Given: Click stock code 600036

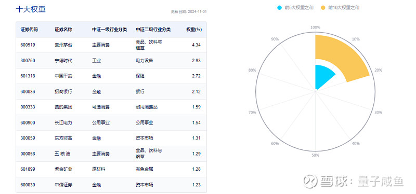Looking at the screenshot, I should point(28,92).
